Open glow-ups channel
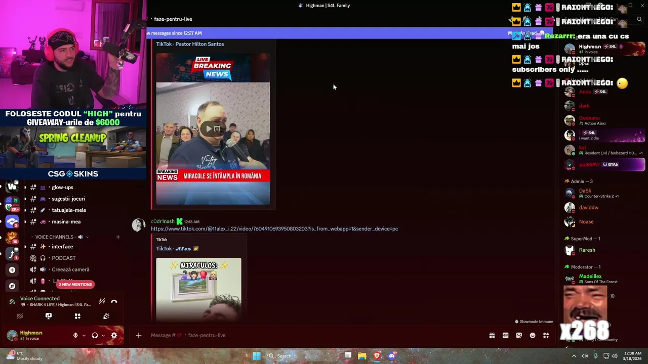 tap(62, 187)
